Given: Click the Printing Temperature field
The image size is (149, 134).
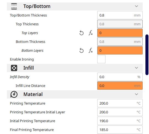Looking at the screenshot, I should [x=120, y=103].
